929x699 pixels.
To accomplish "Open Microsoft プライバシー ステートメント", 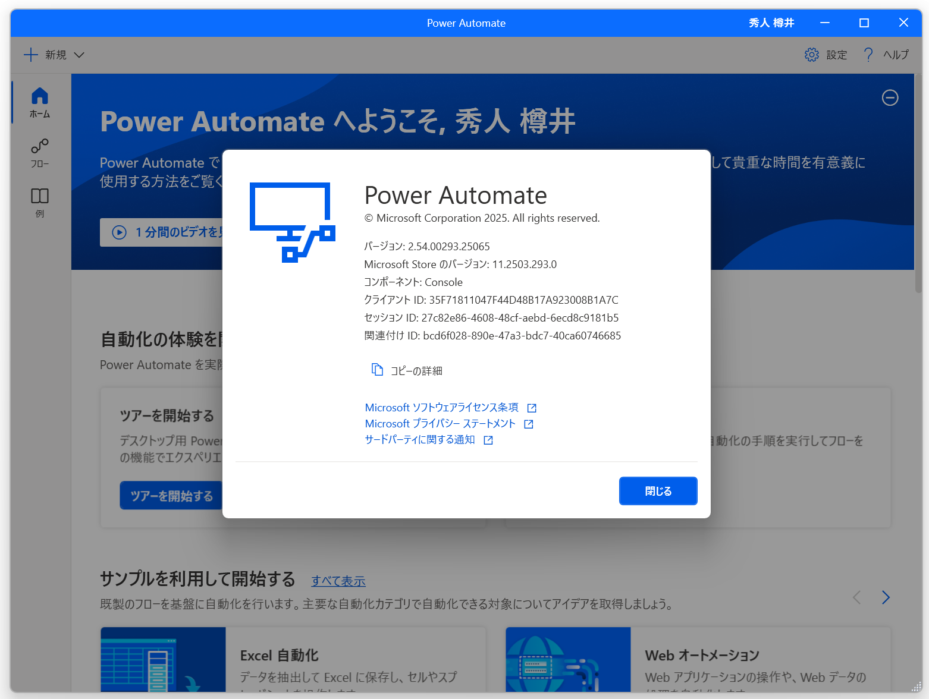I will (x=440, y=423).
